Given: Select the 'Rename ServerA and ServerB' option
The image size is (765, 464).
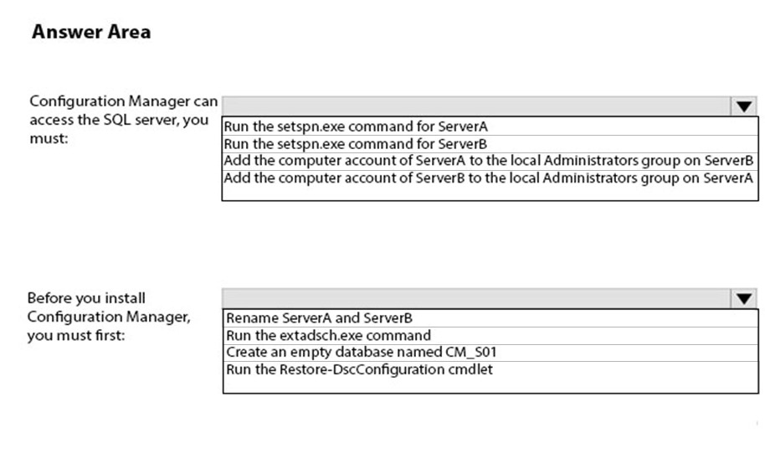Looking at the screenshot, I should point(319,318).
